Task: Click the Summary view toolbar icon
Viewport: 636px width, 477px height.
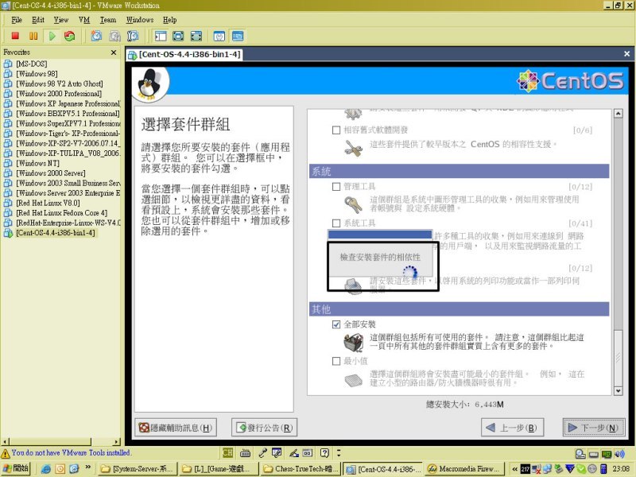Action: click(x=219, y=36)
